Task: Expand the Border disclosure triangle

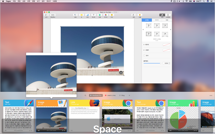Action: coord(144,45)
